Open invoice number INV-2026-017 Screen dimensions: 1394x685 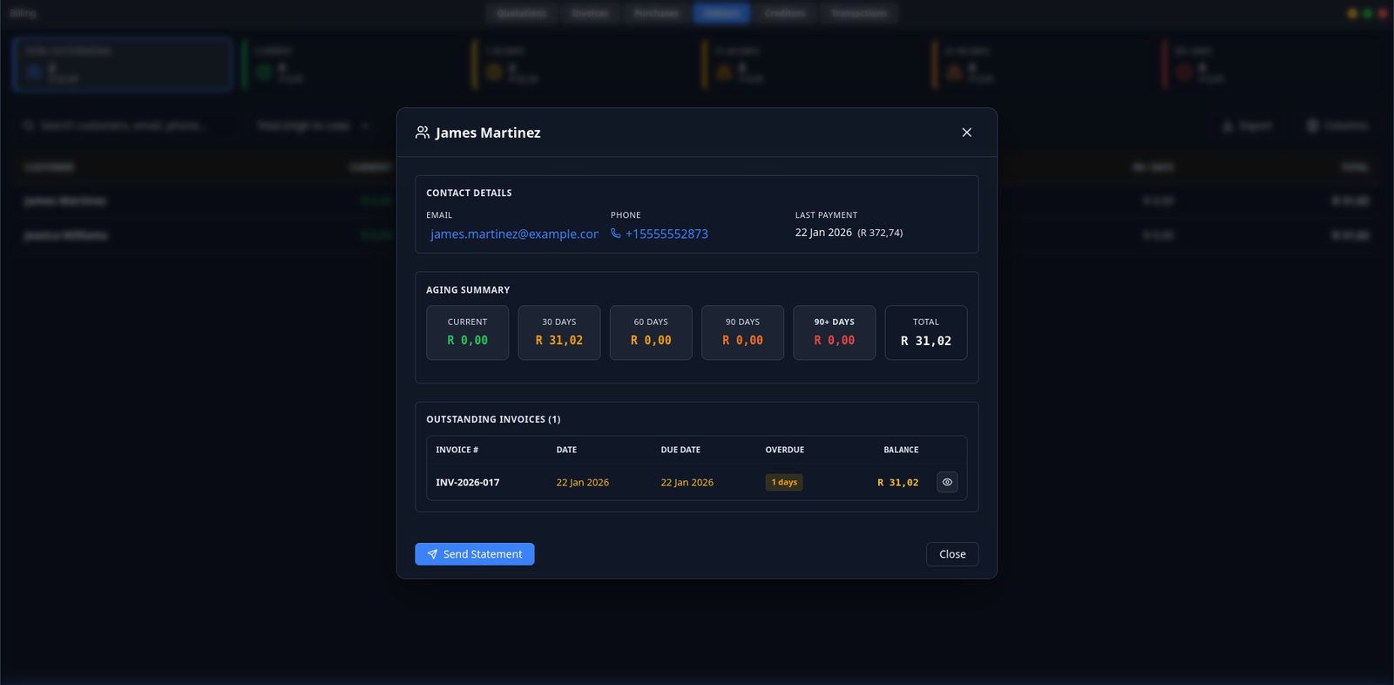468,482
